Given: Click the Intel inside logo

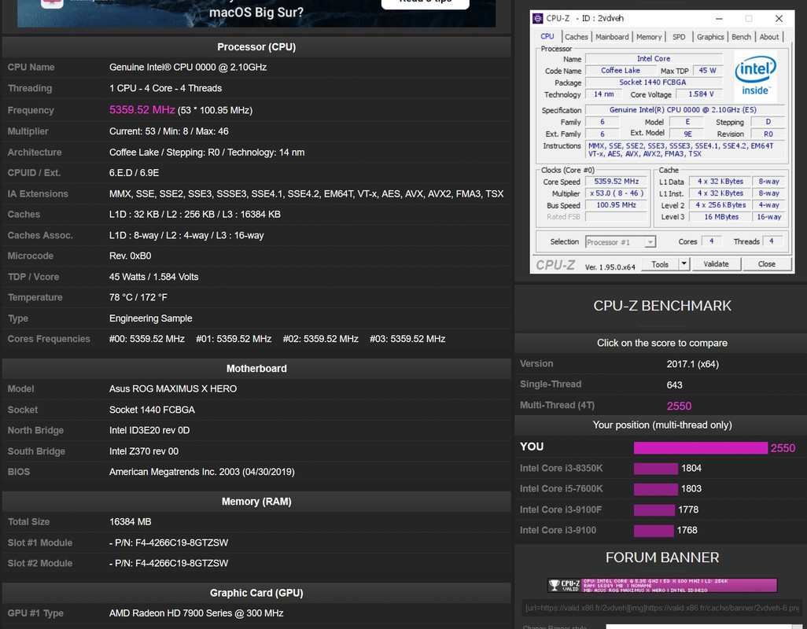Looking at the screenshot, I should [755, 75].
